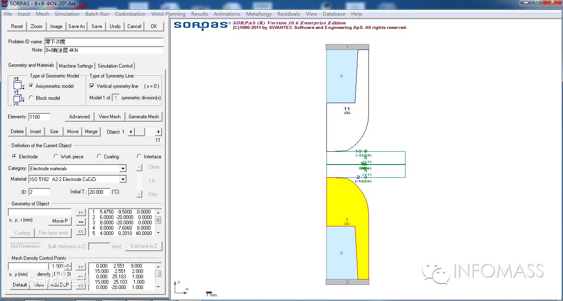Open the Weld Planning menu
The height and width of the screenshot is (301, 563).
point(168,14)
